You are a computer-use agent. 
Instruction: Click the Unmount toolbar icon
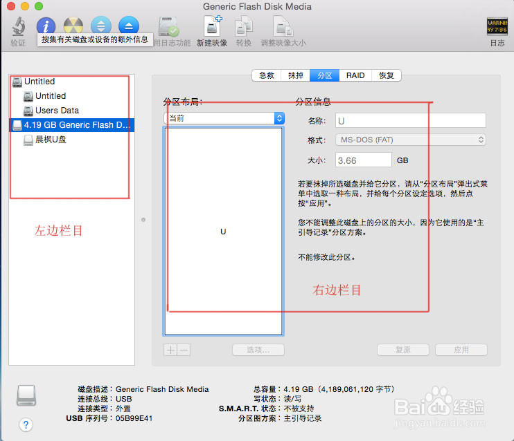point(101,26)
